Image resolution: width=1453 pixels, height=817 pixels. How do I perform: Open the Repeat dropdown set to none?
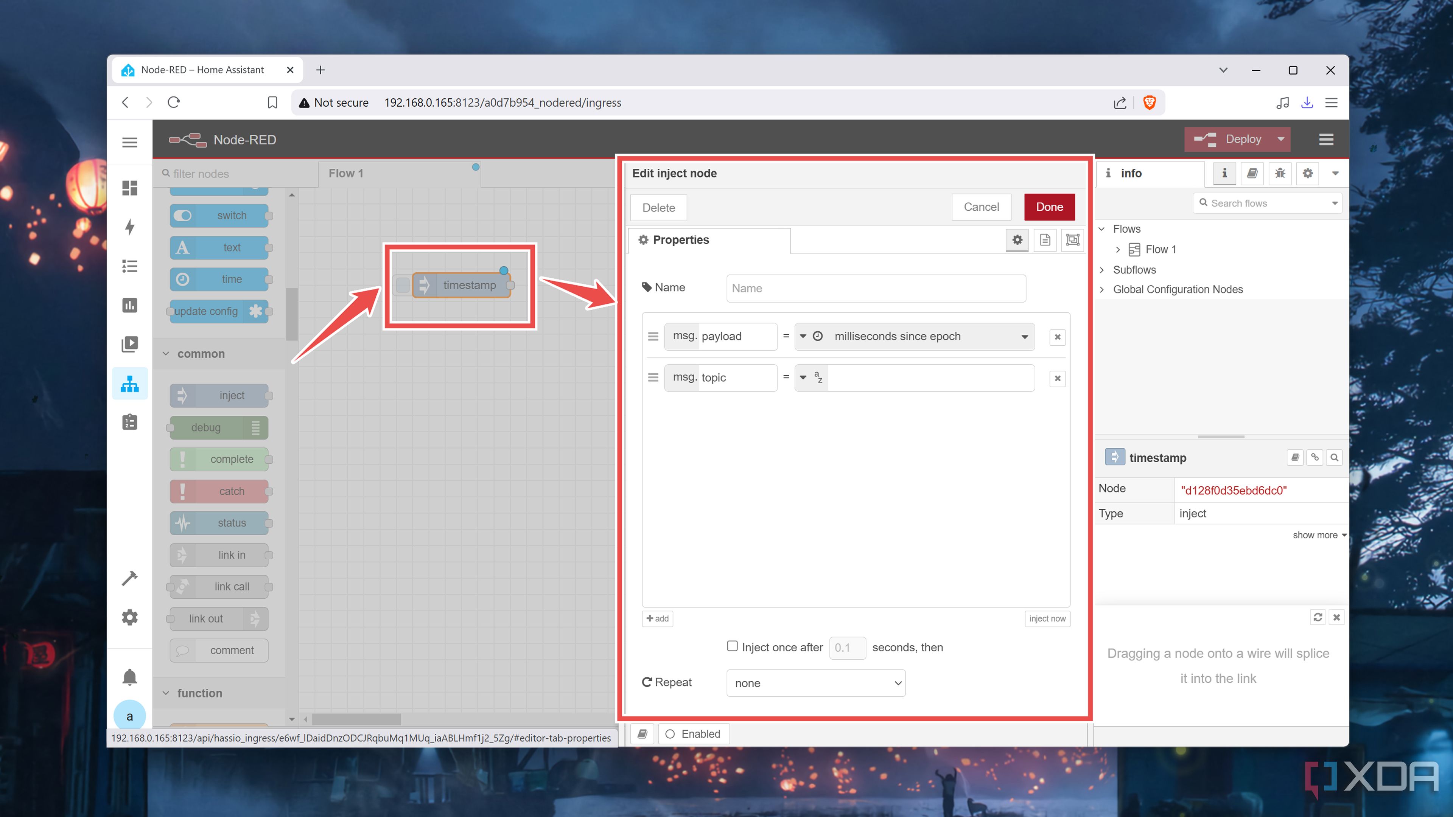tap(815, 683)
